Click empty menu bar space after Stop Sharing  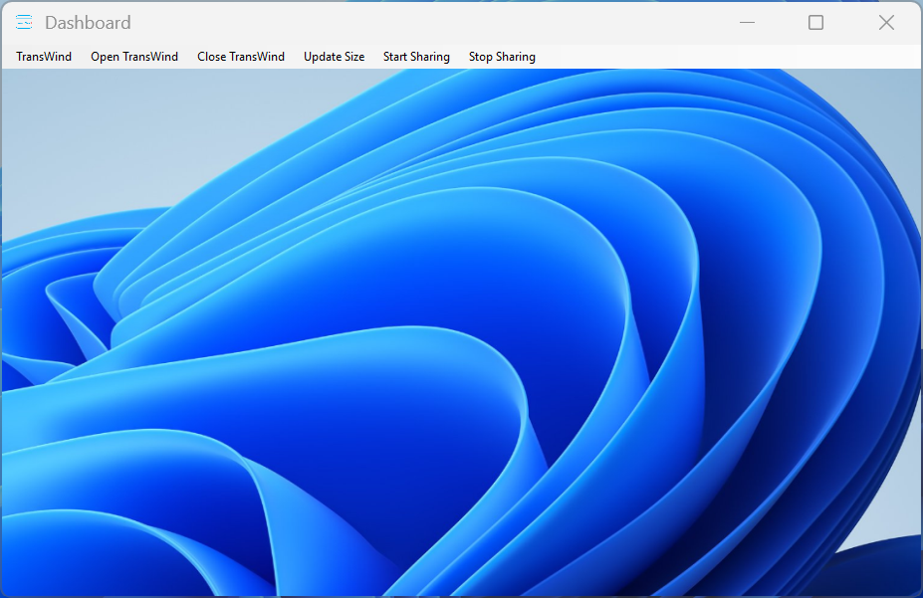(727, 57)
